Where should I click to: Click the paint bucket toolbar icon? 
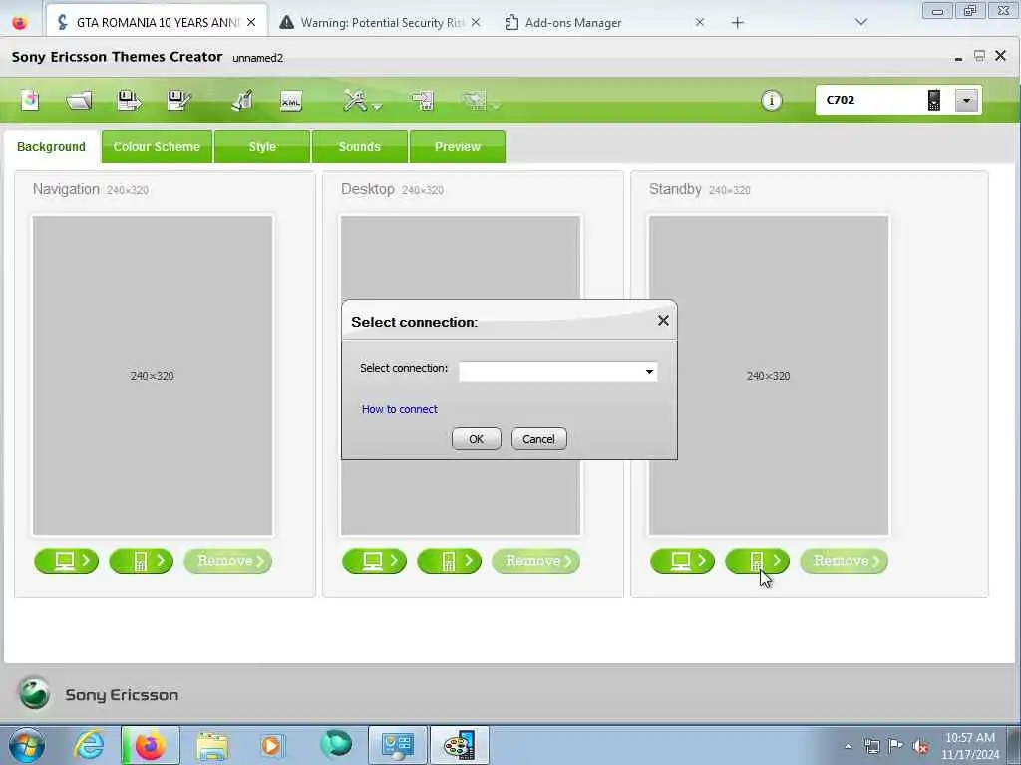coord(242,101)
